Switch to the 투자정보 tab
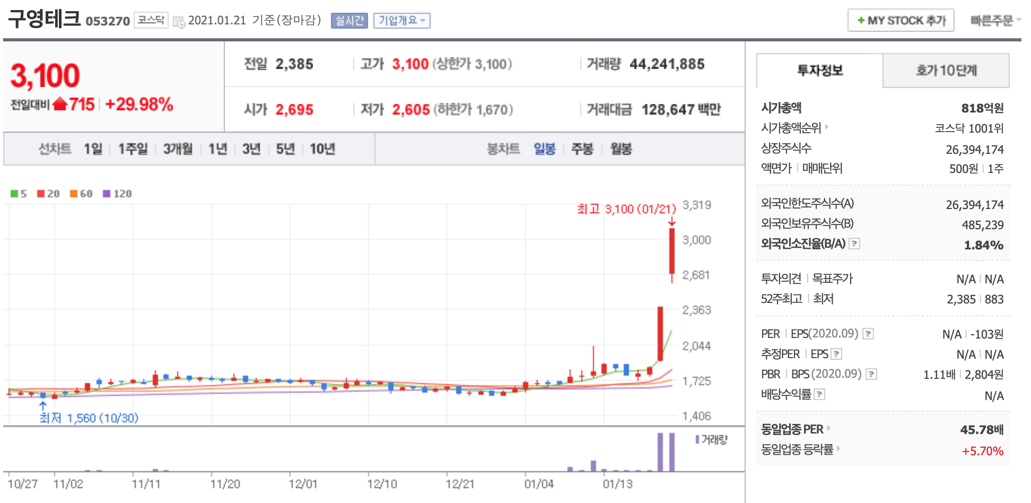The image size is (1031, 503). pyautogui.click(x=820, y=71)
